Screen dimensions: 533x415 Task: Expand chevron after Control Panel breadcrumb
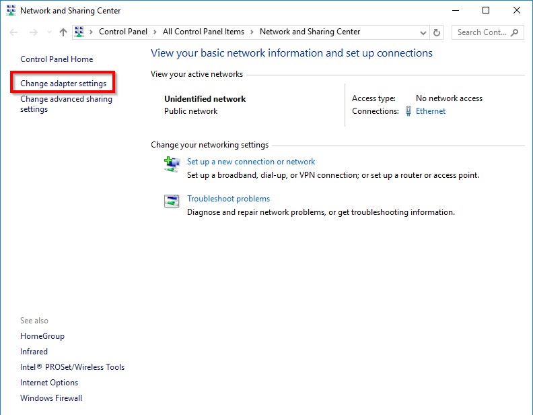pos(155,32)
